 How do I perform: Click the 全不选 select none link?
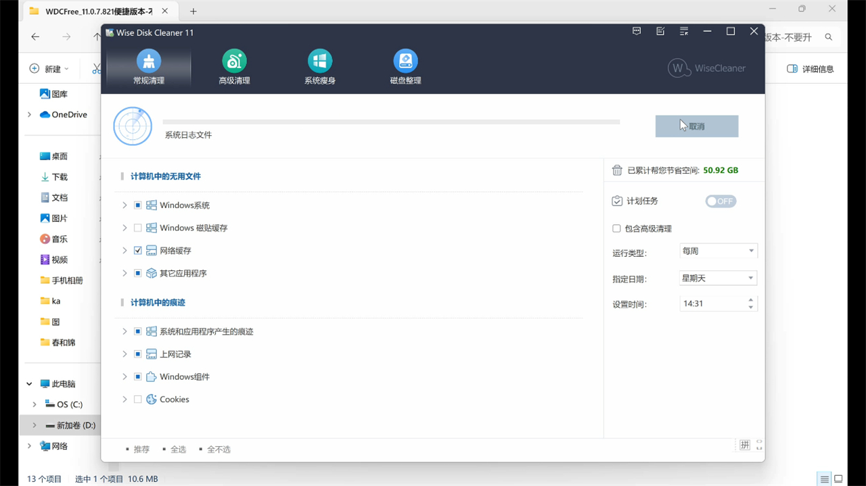[x=219, y=449]
